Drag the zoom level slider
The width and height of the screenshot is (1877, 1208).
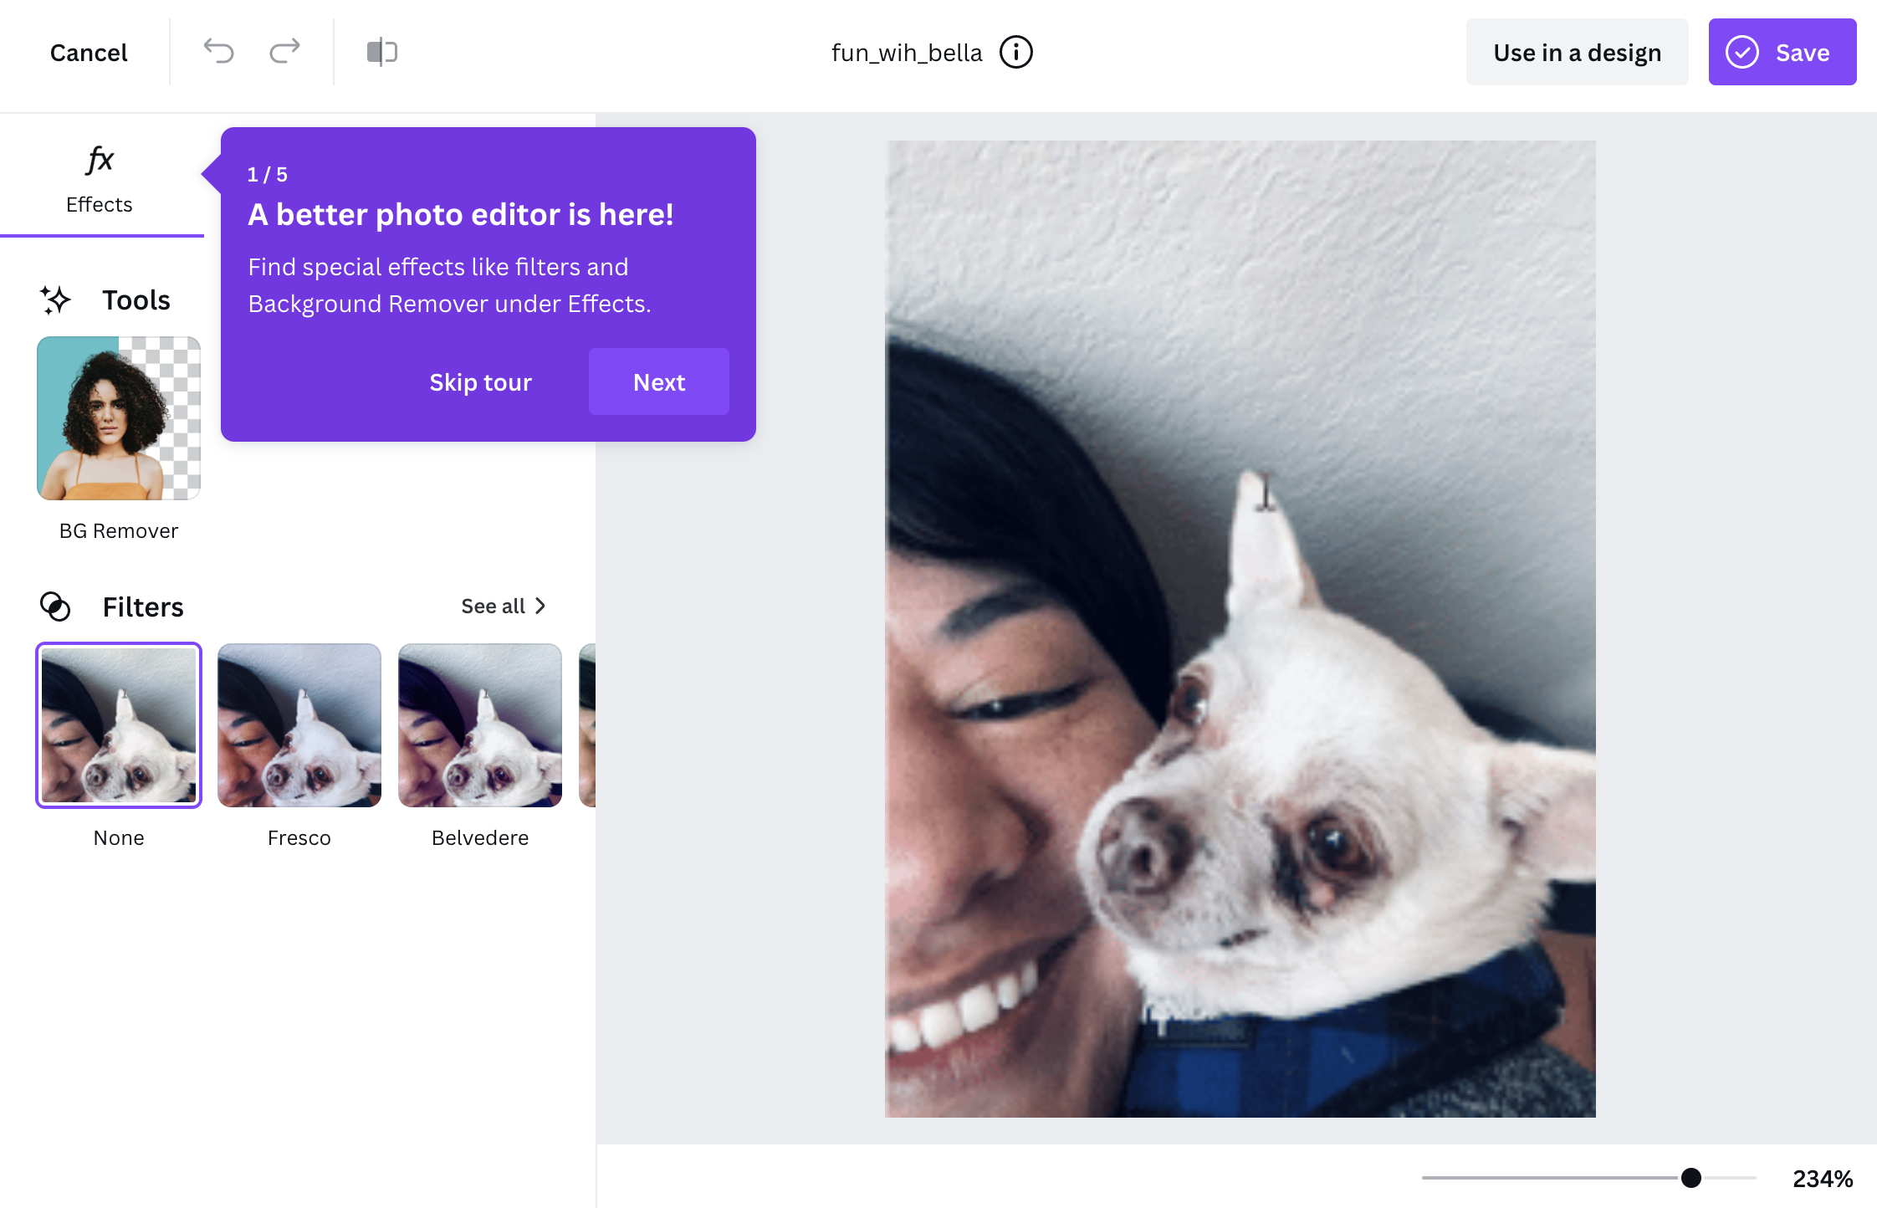tap(1688, 1176)
